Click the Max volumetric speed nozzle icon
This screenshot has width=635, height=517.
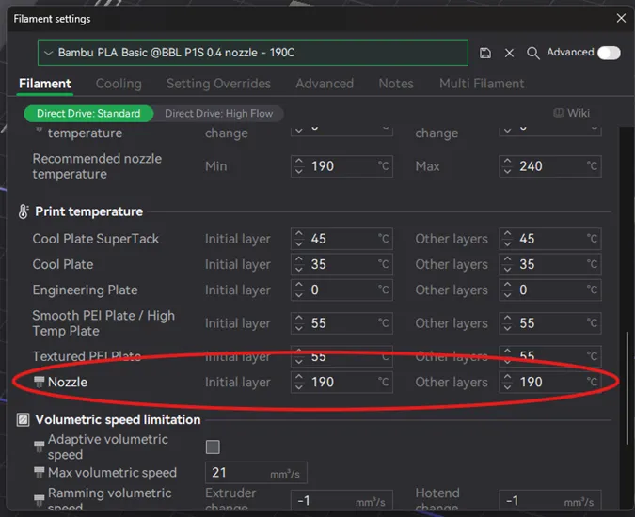click(39, 472)
